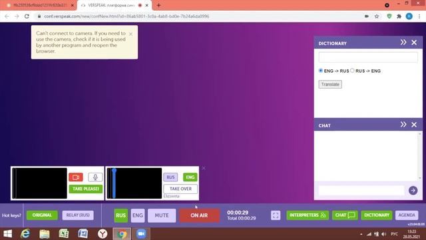Screen dimensions: 426x240
Task: Select ENG in partner video tile
Action: [x=190, y=177]
